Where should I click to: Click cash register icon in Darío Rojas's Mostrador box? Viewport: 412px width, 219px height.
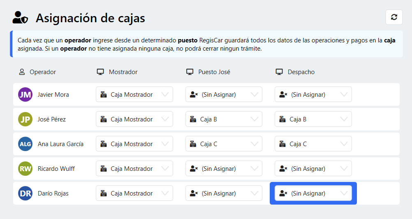[104, 193]
